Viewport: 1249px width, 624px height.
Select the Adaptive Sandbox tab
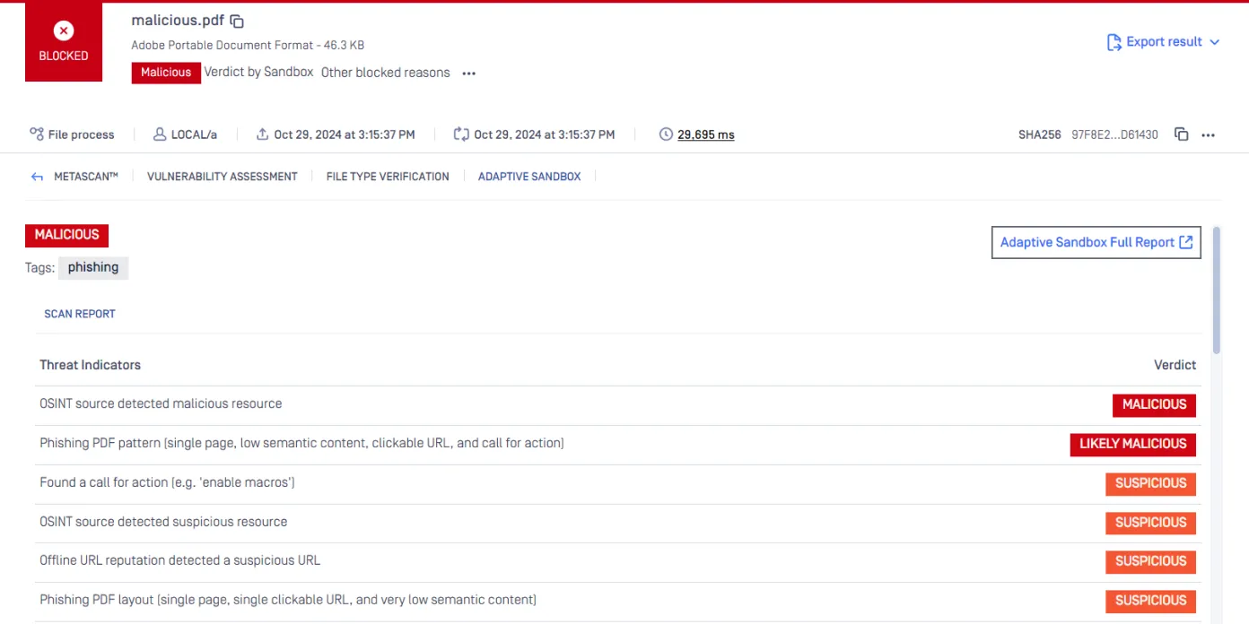coord(529,177)
